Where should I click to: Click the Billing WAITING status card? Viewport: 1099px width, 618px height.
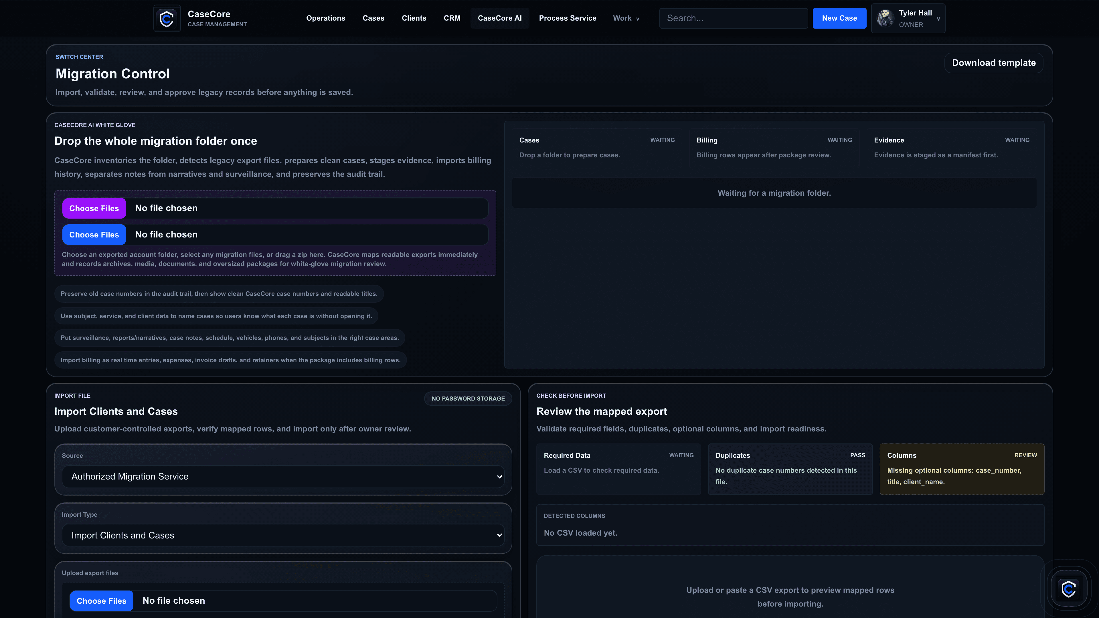tap(774, 148)
